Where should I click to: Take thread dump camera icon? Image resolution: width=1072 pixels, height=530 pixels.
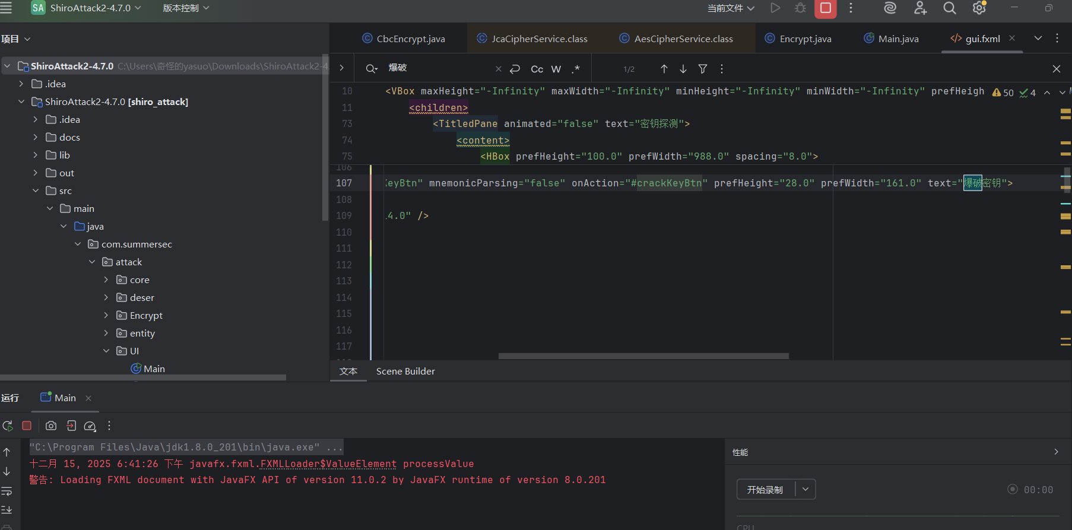[x=51, y=426]
